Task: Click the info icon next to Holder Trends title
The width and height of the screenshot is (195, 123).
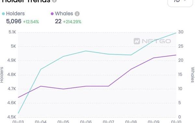Action: [54, 1]
